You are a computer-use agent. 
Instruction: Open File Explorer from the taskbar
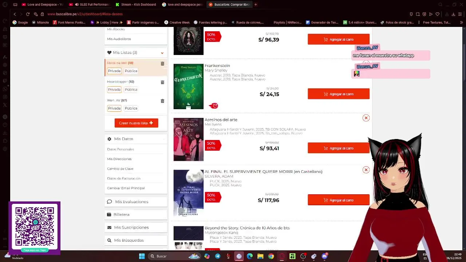[x=260, y=256]
